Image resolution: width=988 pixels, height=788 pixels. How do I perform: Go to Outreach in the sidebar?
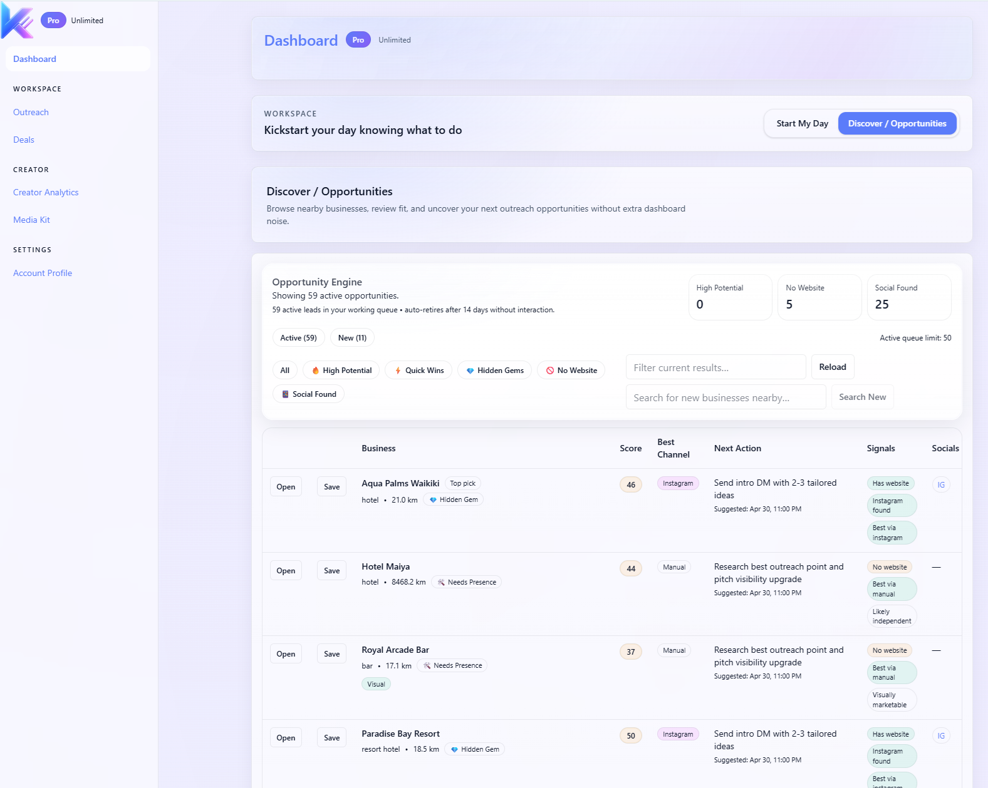click(x=31, y=113)
